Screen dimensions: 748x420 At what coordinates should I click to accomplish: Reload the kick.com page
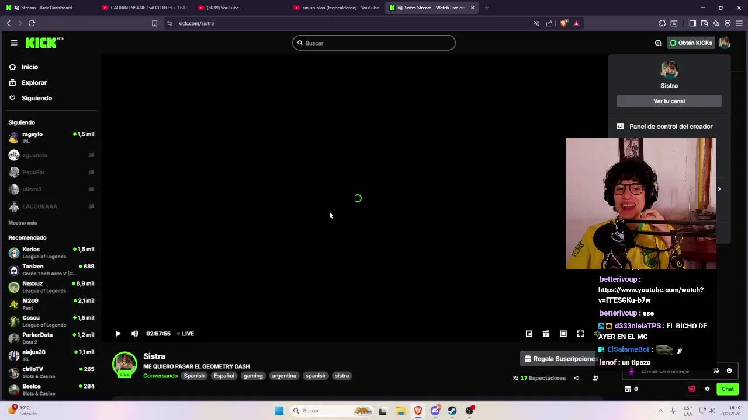tap(32, 23)
